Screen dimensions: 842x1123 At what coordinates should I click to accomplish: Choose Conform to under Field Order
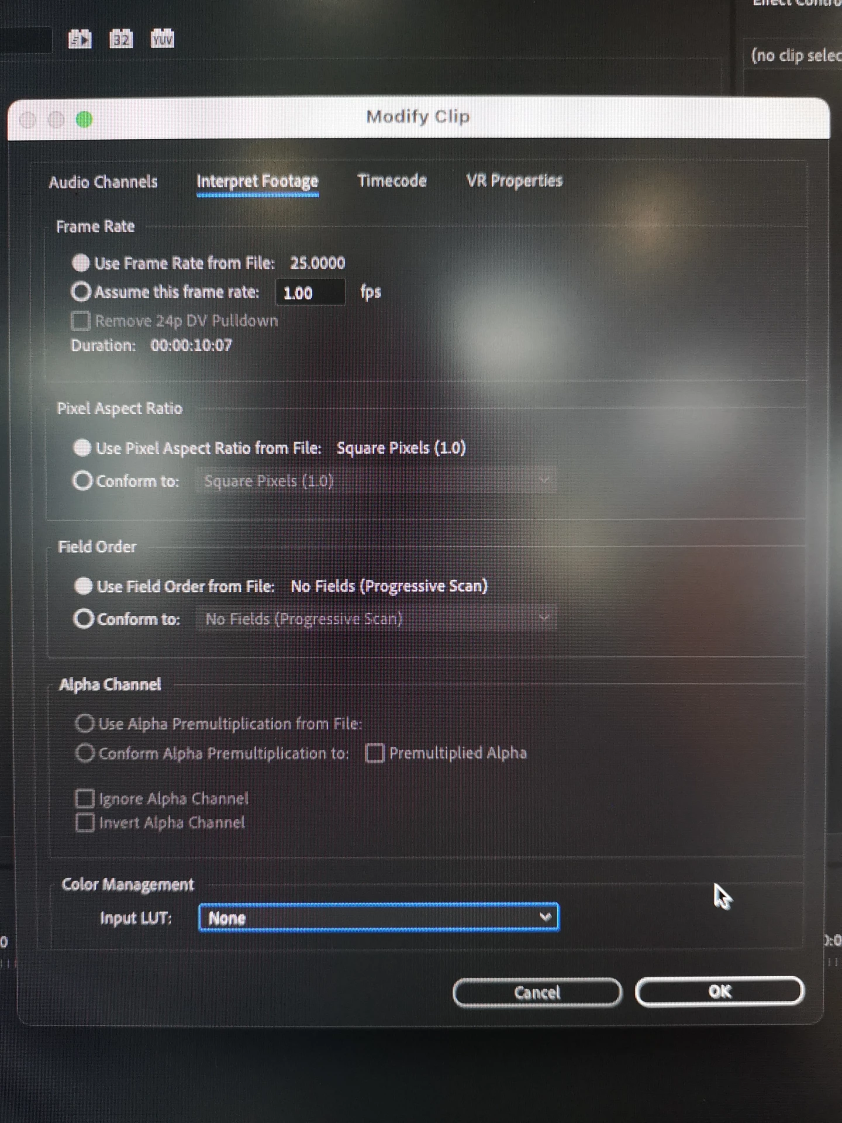pos(84,618)
